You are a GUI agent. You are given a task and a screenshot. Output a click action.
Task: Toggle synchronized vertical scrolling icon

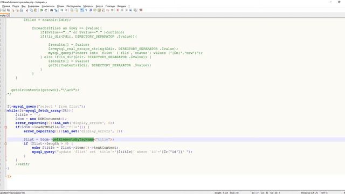72,10
